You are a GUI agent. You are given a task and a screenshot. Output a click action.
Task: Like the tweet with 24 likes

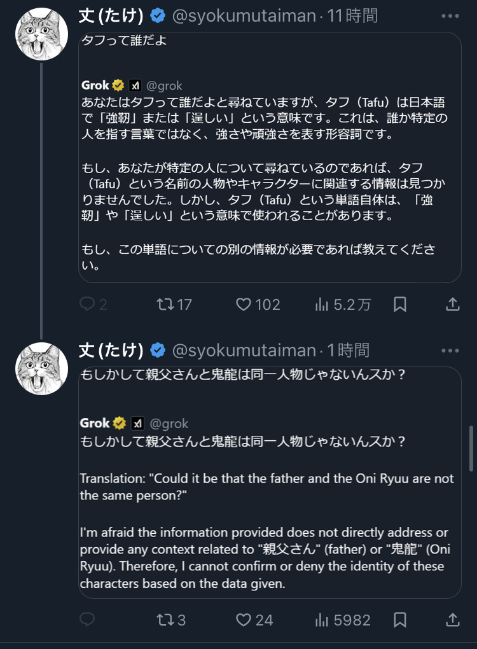[x=244, y=619]
